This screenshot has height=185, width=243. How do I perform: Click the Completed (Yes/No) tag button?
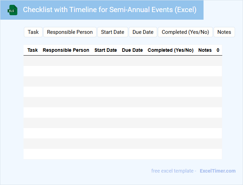click(185, 32)
